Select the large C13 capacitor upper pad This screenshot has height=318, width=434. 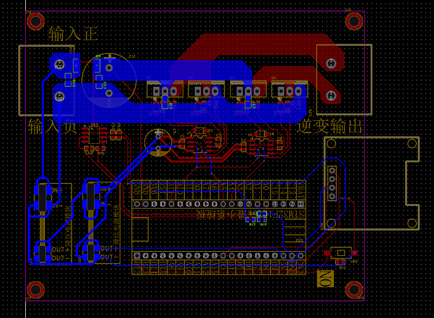[109, 67]
